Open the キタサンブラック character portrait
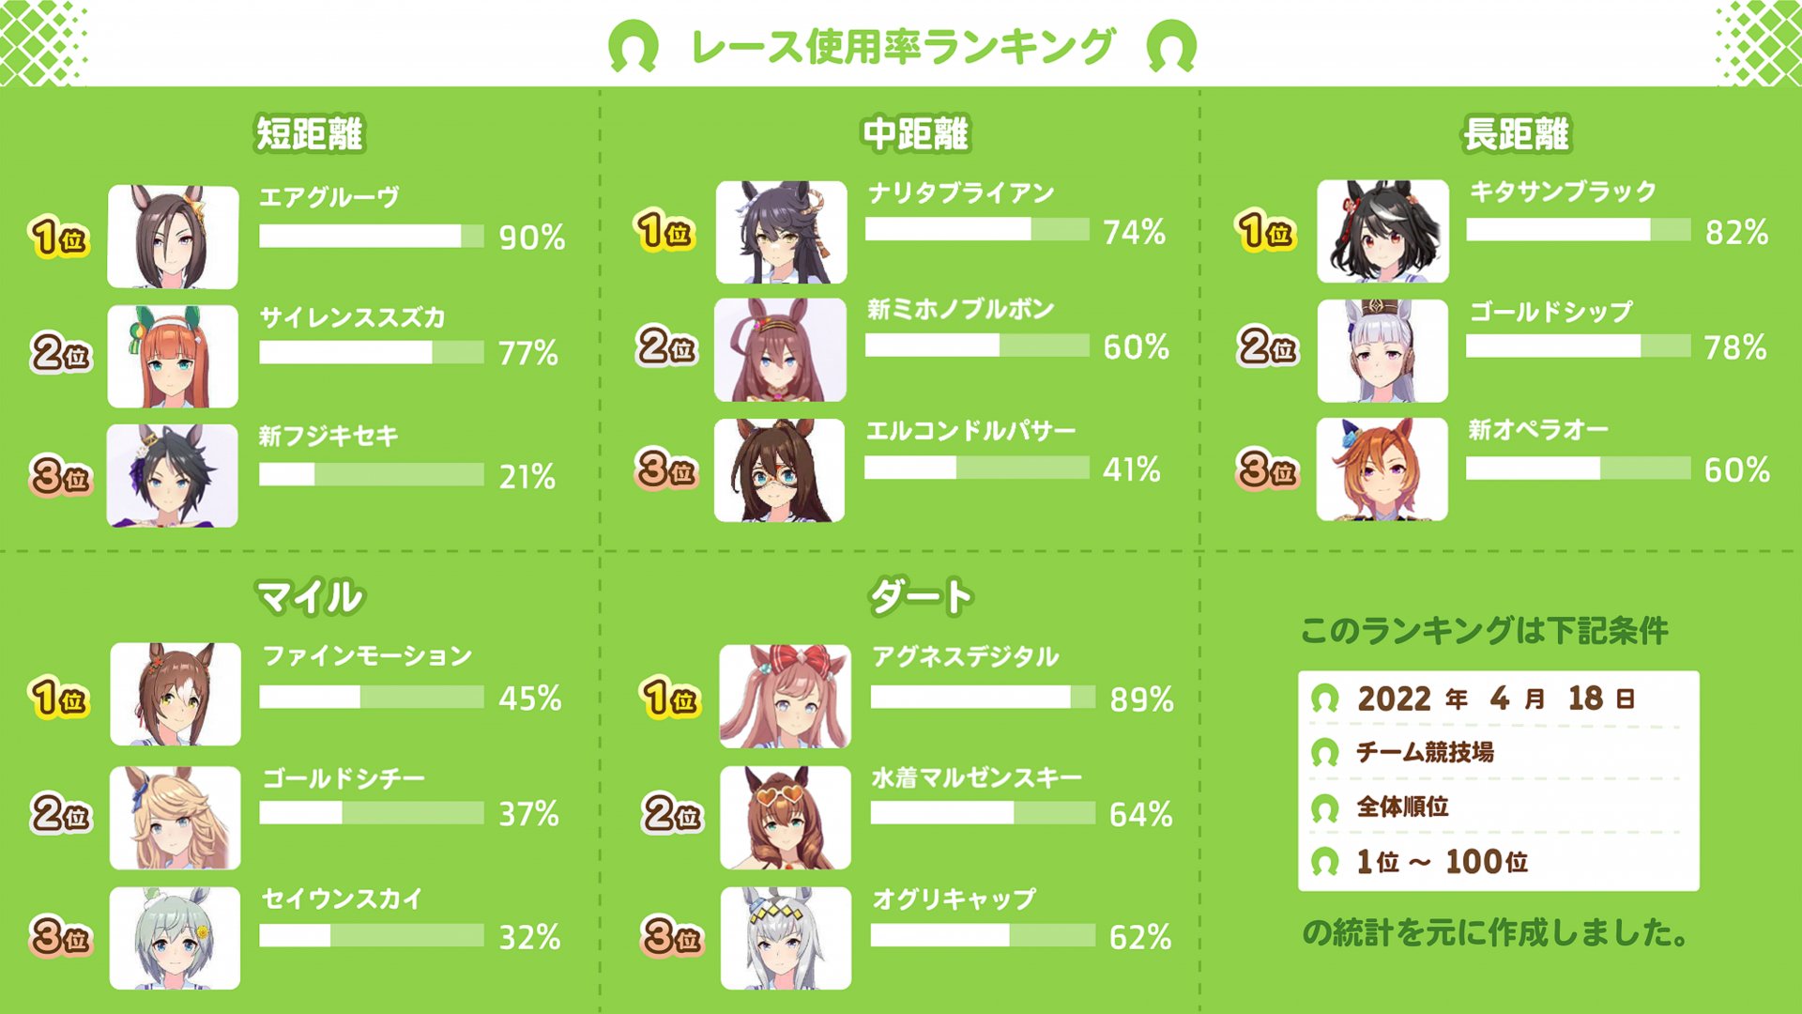 click(x=1382, y=232)
